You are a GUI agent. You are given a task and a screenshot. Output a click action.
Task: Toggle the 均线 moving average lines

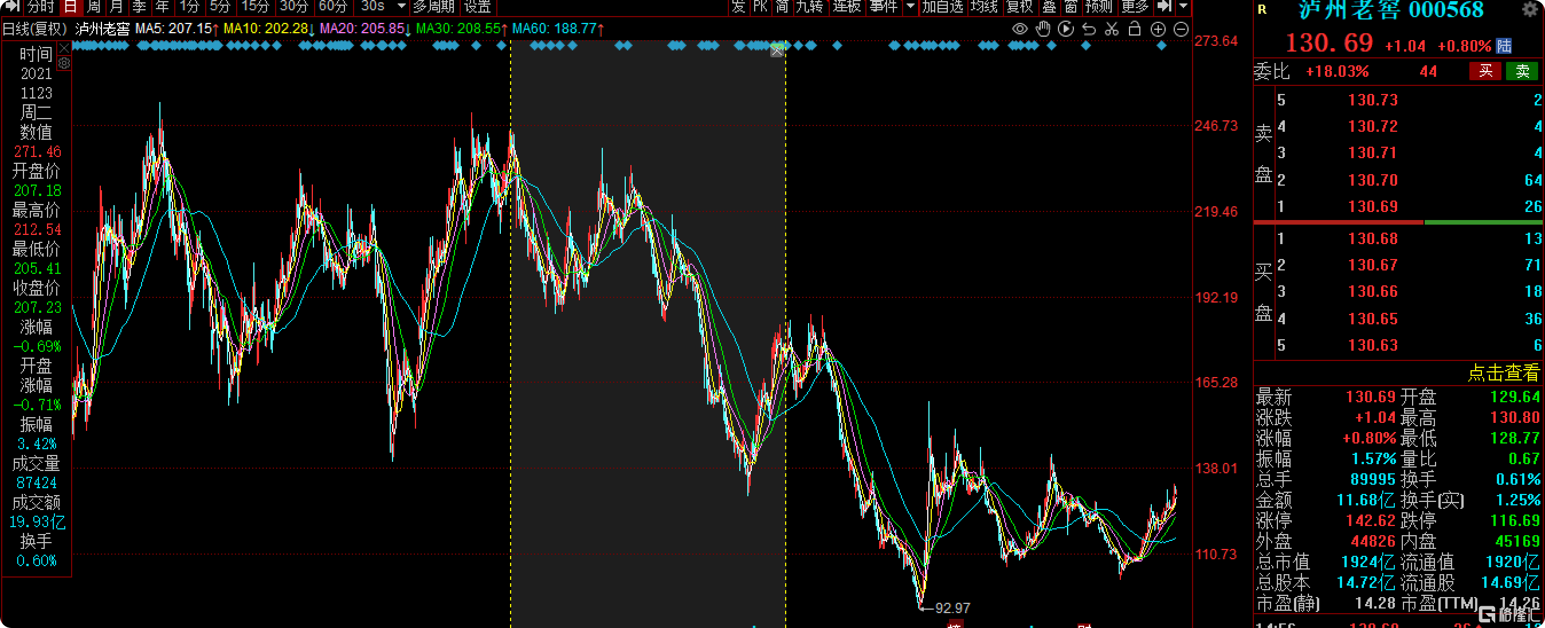984,7
